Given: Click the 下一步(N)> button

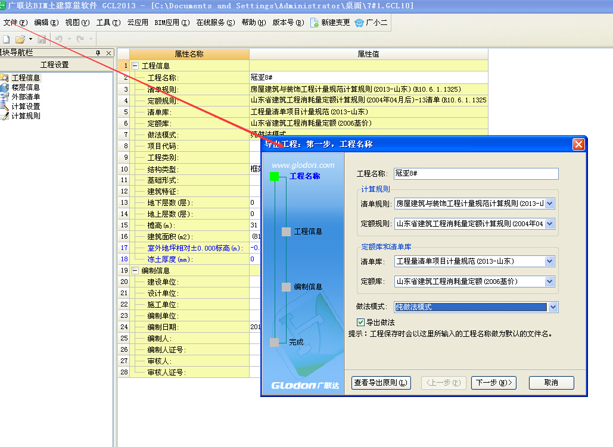Looking at the screenshot, I should tap(493, 383).
